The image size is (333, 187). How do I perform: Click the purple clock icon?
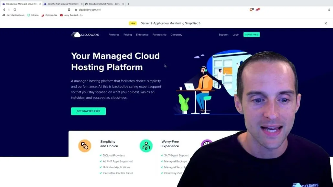[207, 143]
